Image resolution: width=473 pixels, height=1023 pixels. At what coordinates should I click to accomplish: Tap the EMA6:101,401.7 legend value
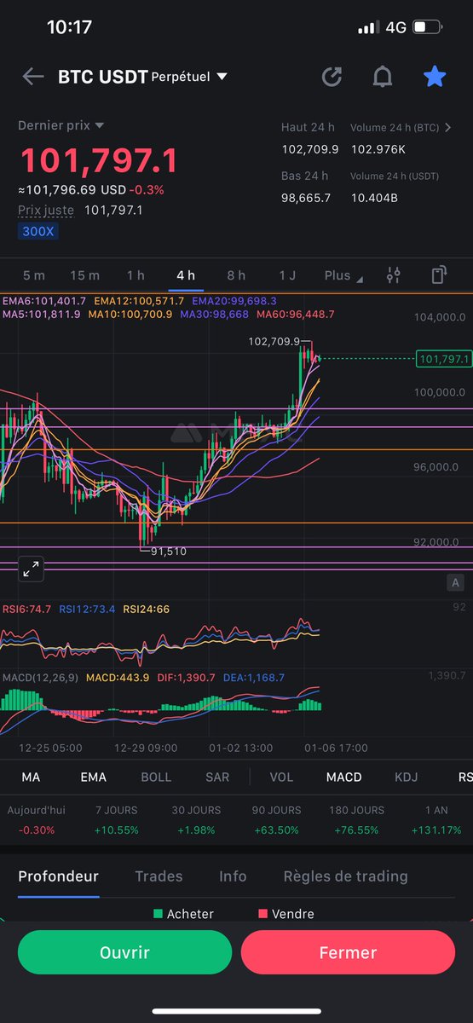(x=44, y=301)
